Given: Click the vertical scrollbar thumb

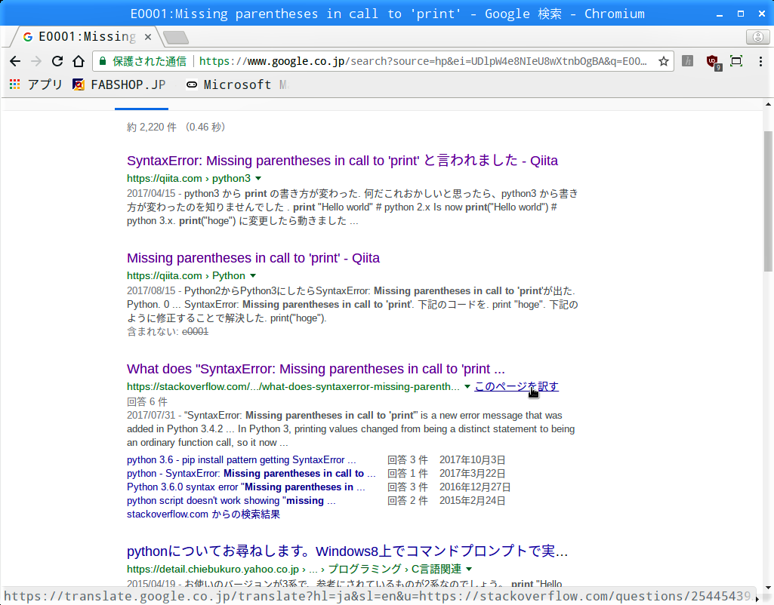Looking at the screenshot, I should pyautogui.click(x=768, y=201).
